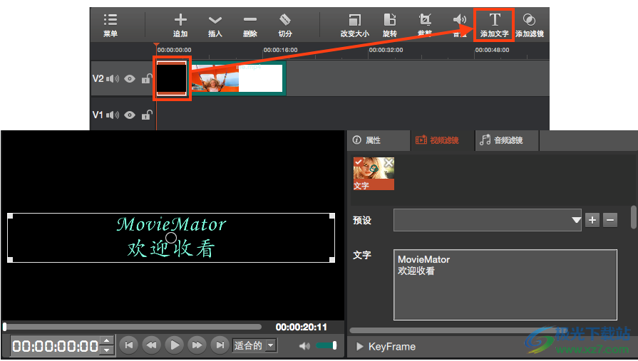
Task: Increase timecode with up stepper arrow
Action: point(107,340)
